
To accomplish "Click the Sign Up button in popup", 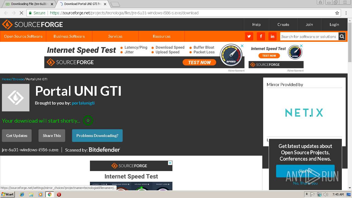I will coord(305,171).
